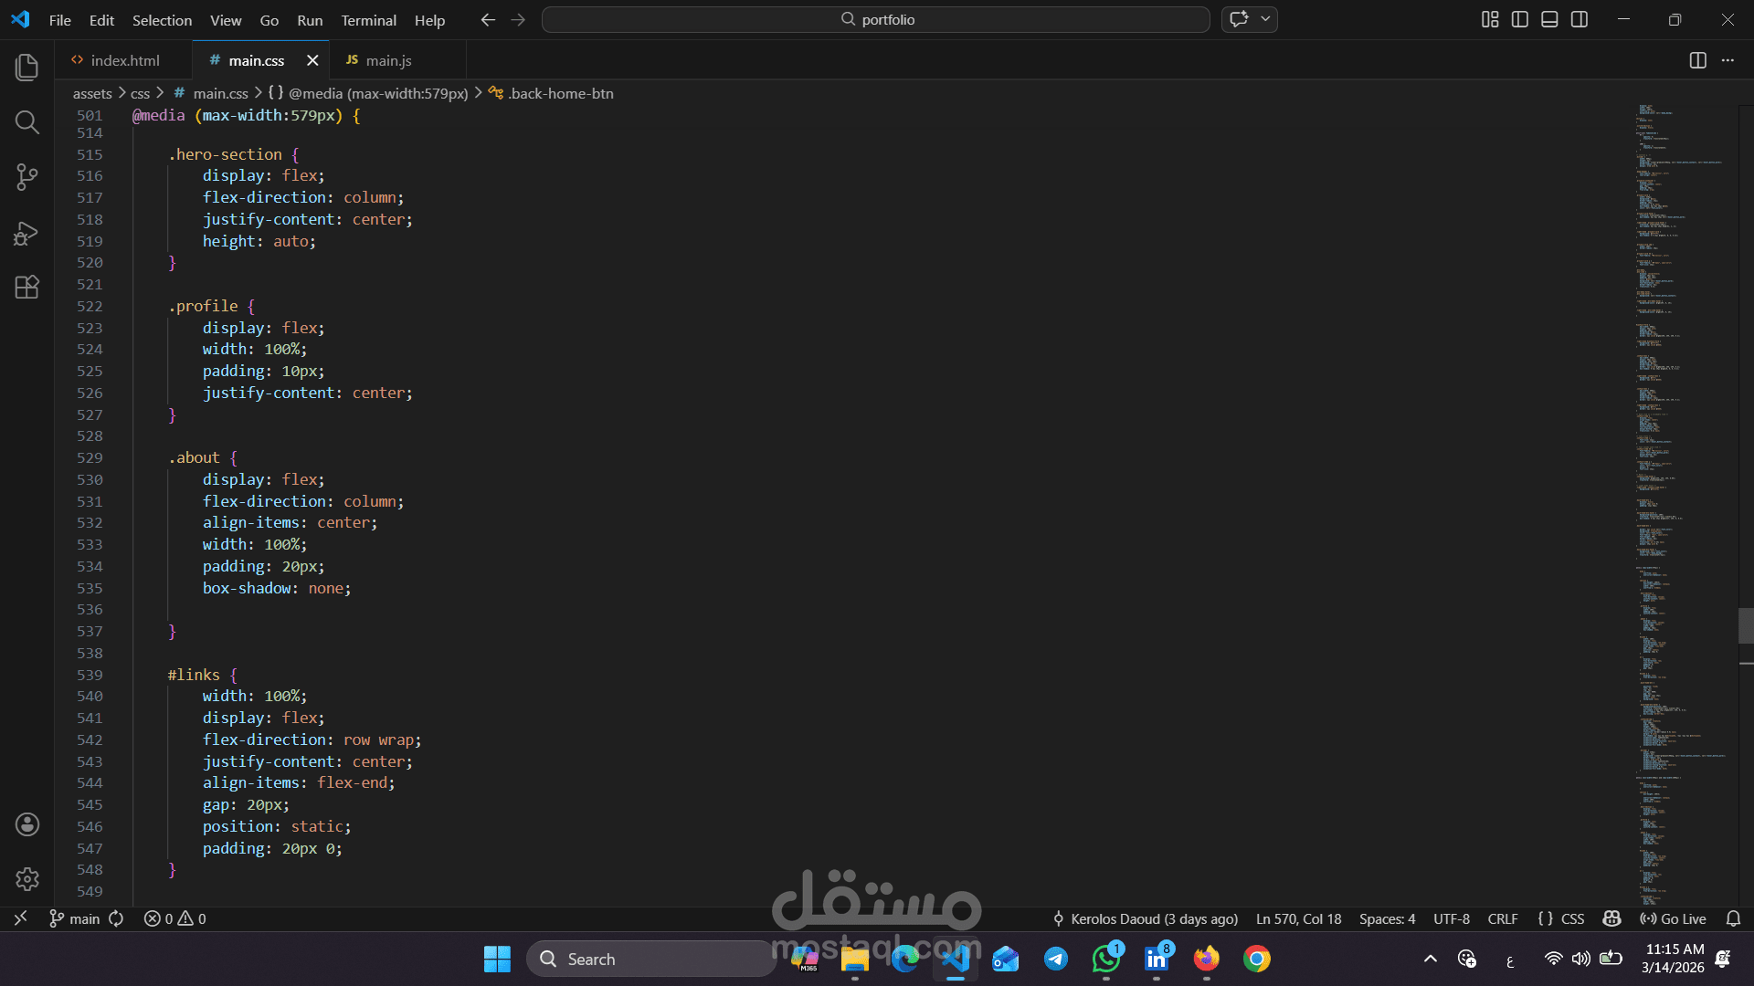
Task: Open the Extensions view
Action: click(x=27, y=288)
